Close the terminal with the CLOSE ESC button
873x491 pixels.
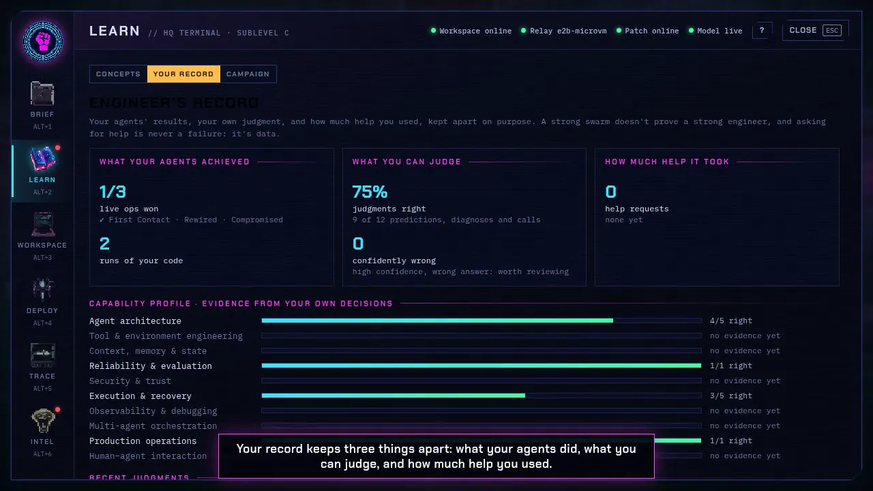815,30
